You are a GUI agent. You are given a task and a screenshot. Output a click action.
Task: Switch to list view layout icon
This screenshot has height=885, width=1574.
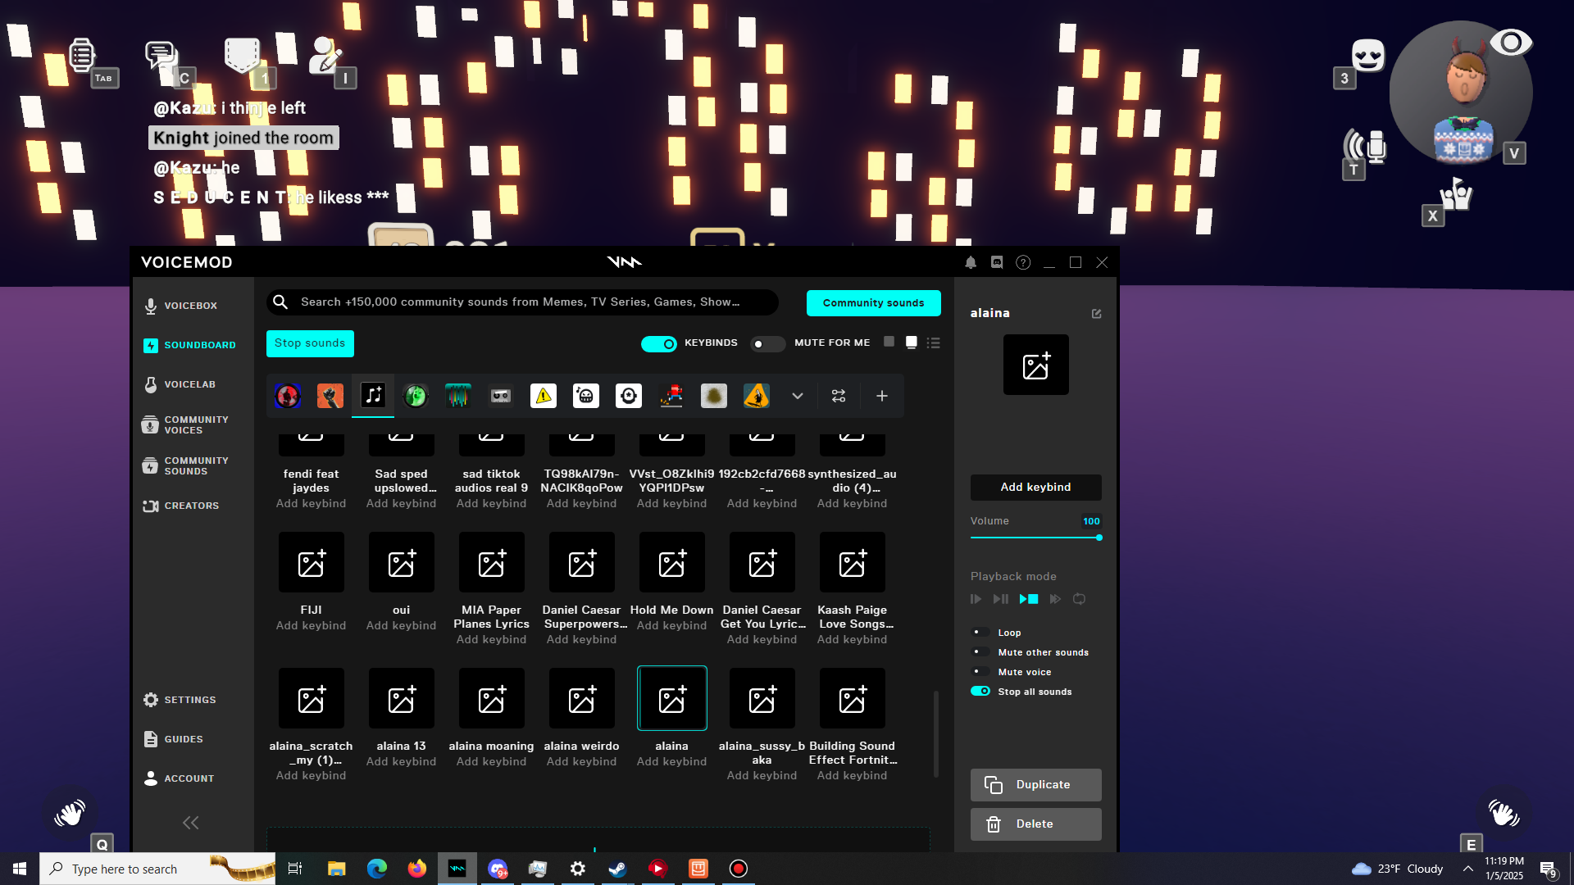click(x=934, y=343)
